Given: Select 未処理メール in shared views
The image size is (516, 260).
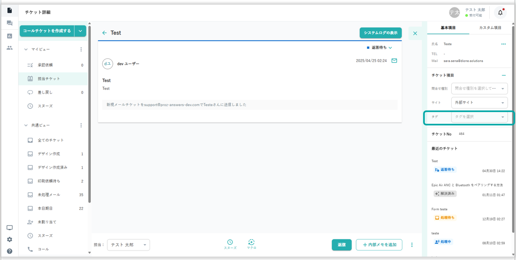Looking at the screenshot, I should [x=49, y=195].
